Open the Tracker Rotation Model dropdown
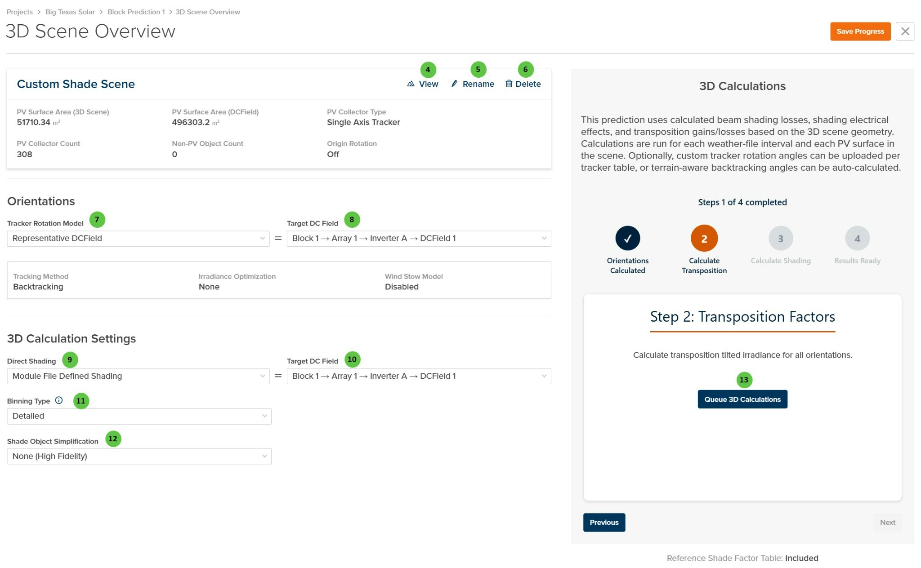This screenshot has width=921, height=568. tap(138, 239)
